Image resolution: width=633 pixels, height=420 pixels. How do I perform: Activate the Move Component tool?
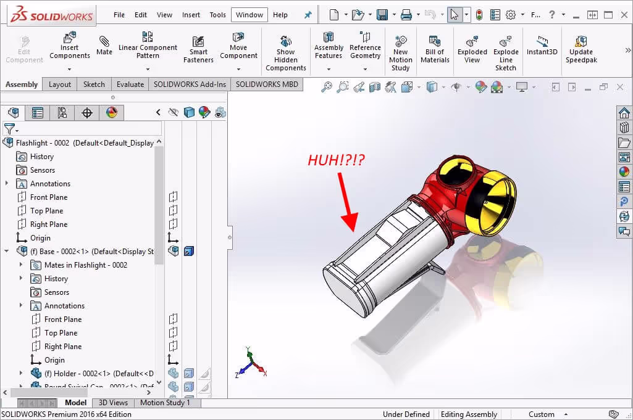238,46
